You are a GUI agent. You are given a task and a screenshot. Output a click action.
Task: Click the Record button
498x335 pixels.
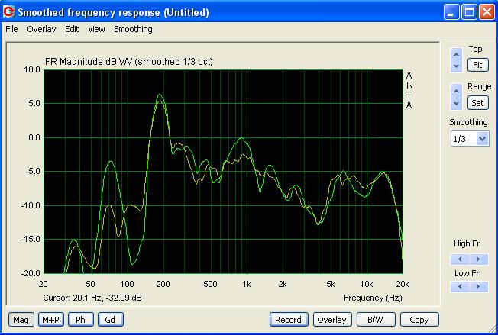(289, 320)
